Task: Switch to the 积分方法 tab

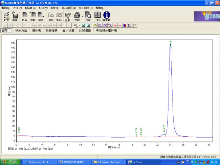Action: click(x=21, y=31)
